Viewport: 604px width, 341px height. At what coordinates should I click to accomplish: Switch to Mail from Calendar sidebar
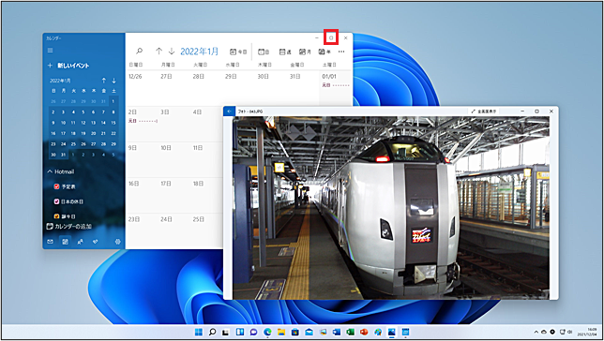[x=50, y=242]
